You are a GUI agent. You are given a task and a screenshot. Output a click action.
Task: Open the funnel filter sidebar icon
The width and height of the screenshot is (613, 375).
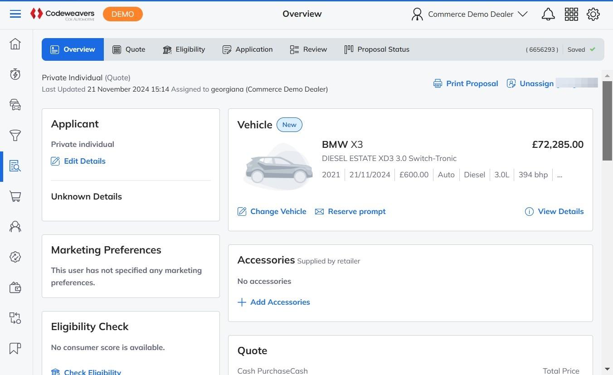point(15,135)
